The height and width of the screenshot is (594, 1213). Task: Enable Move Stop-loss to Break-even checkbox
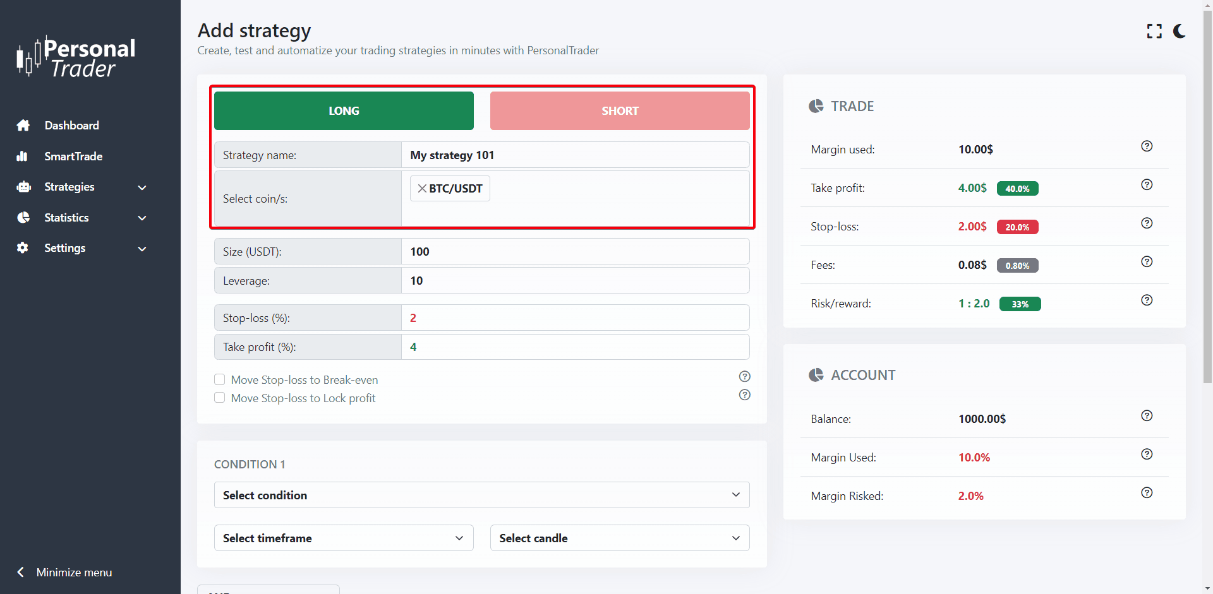[220, 380]
